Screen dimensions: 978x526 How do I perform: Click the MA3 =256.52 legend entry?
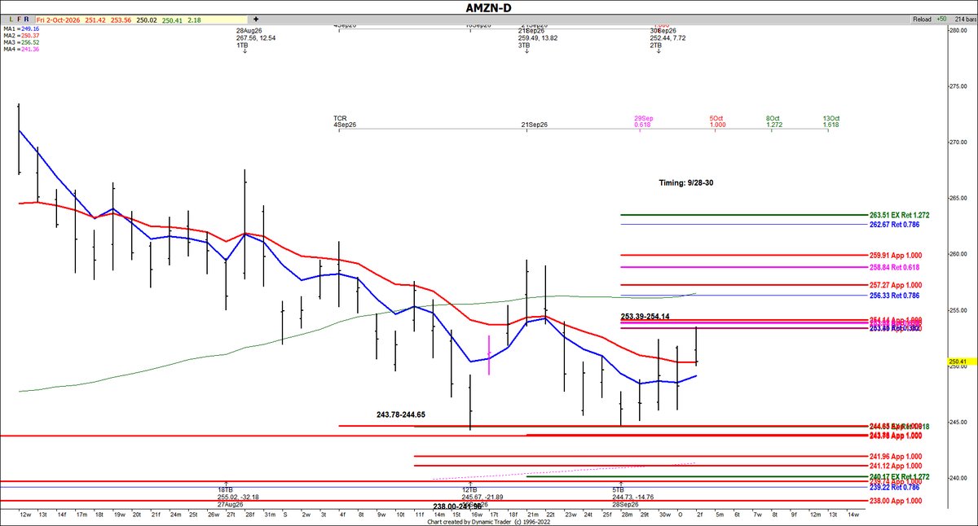coord(20,42)
